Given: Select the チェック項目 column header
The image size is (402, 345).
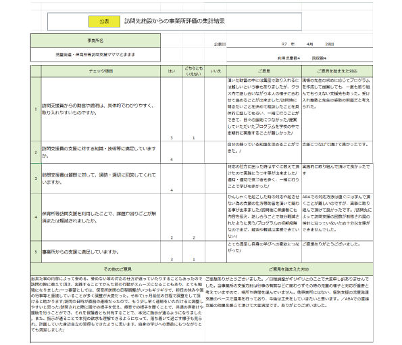Looking at the screenshot, I should coord(101,71).
